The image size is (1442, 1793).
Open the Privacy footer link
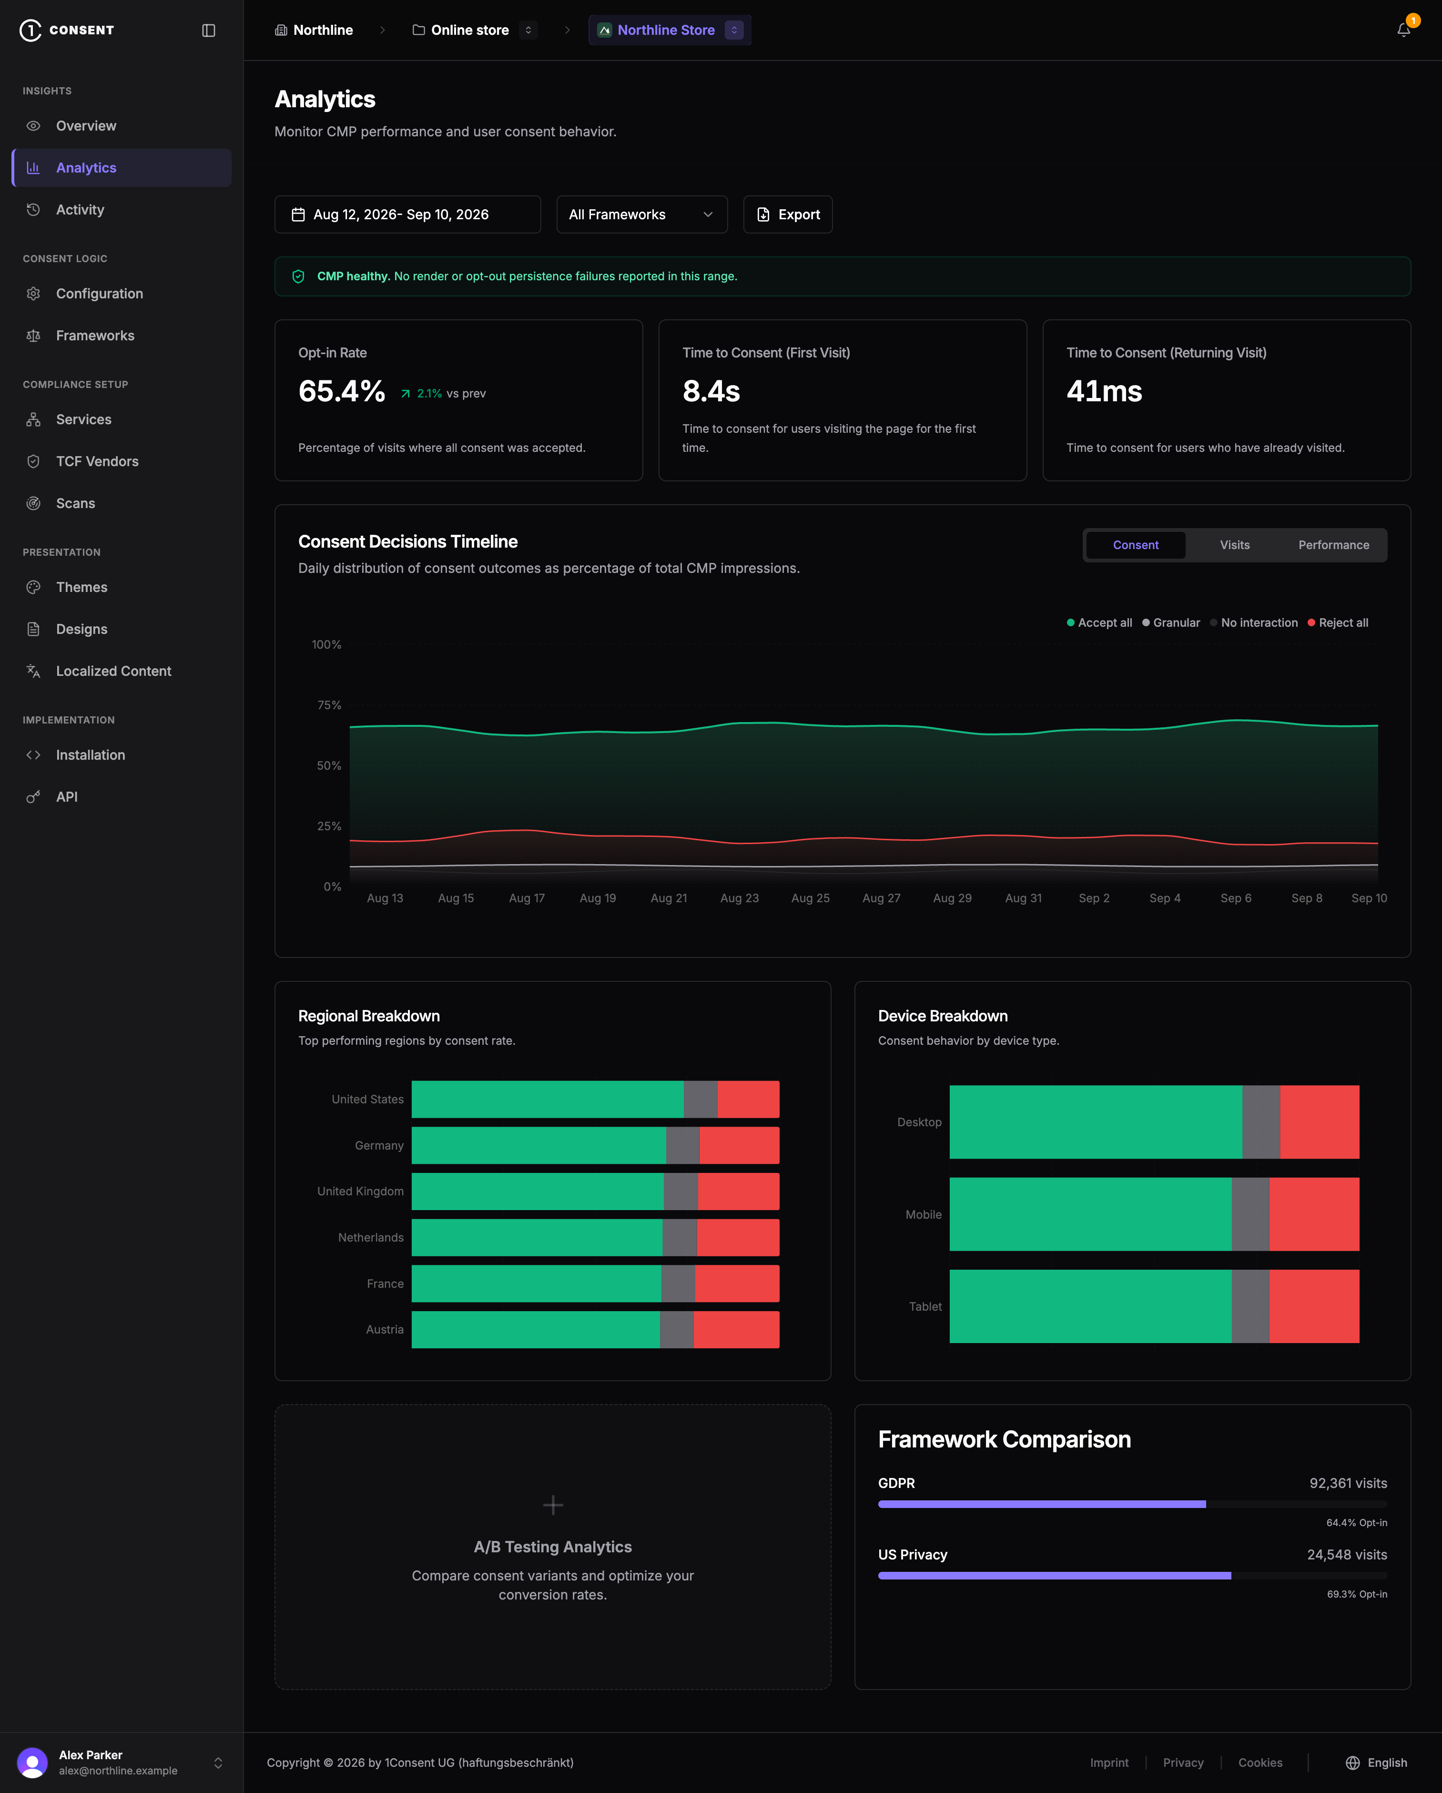[x=1183, y=1762]
